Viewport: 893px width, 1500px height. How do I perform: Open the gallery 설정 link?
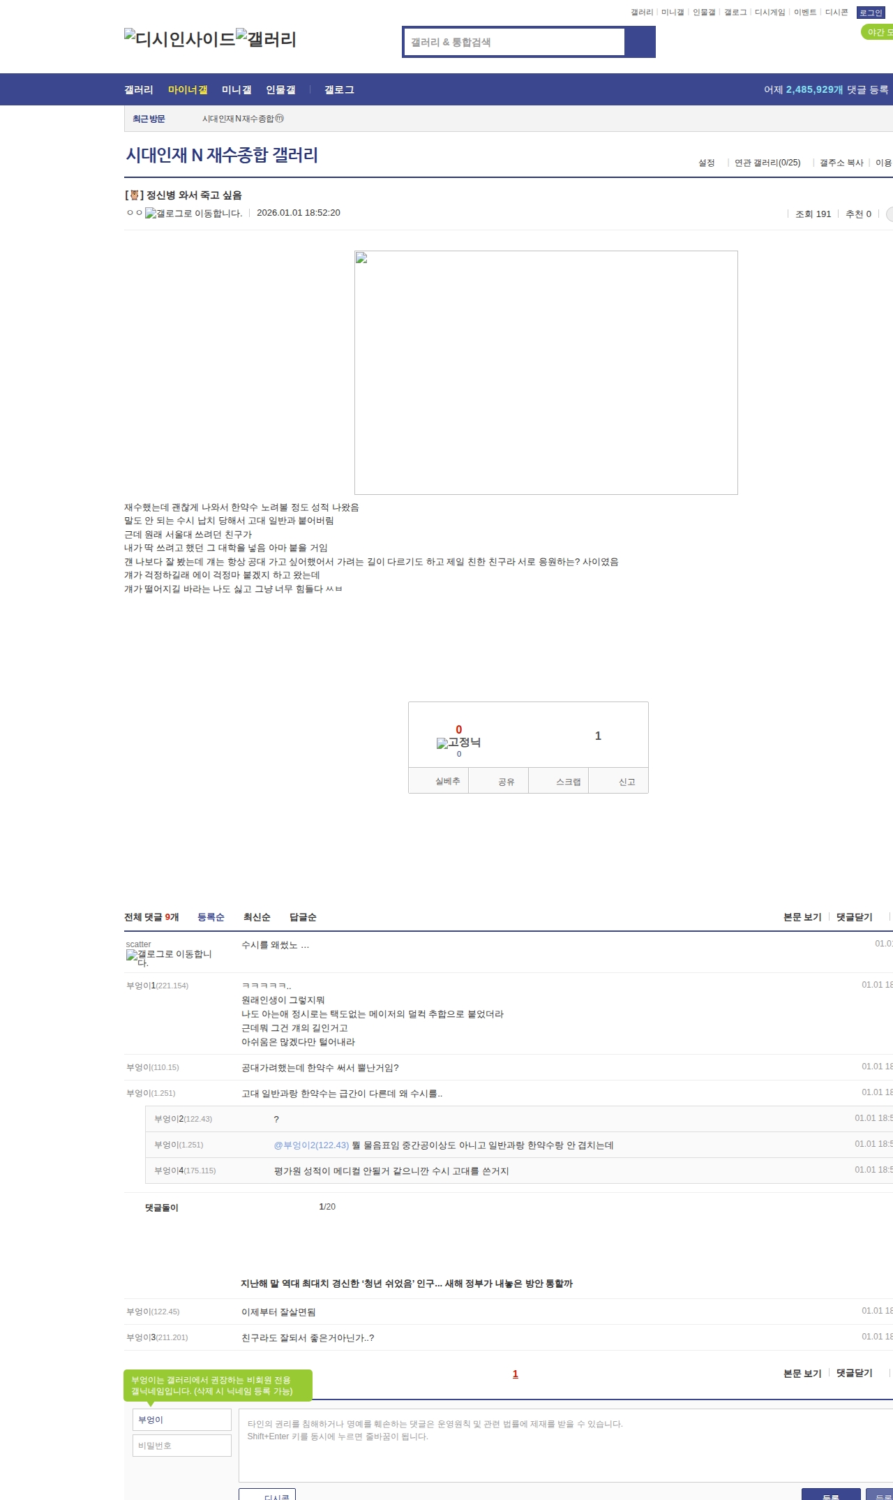(x=707, y=163)
